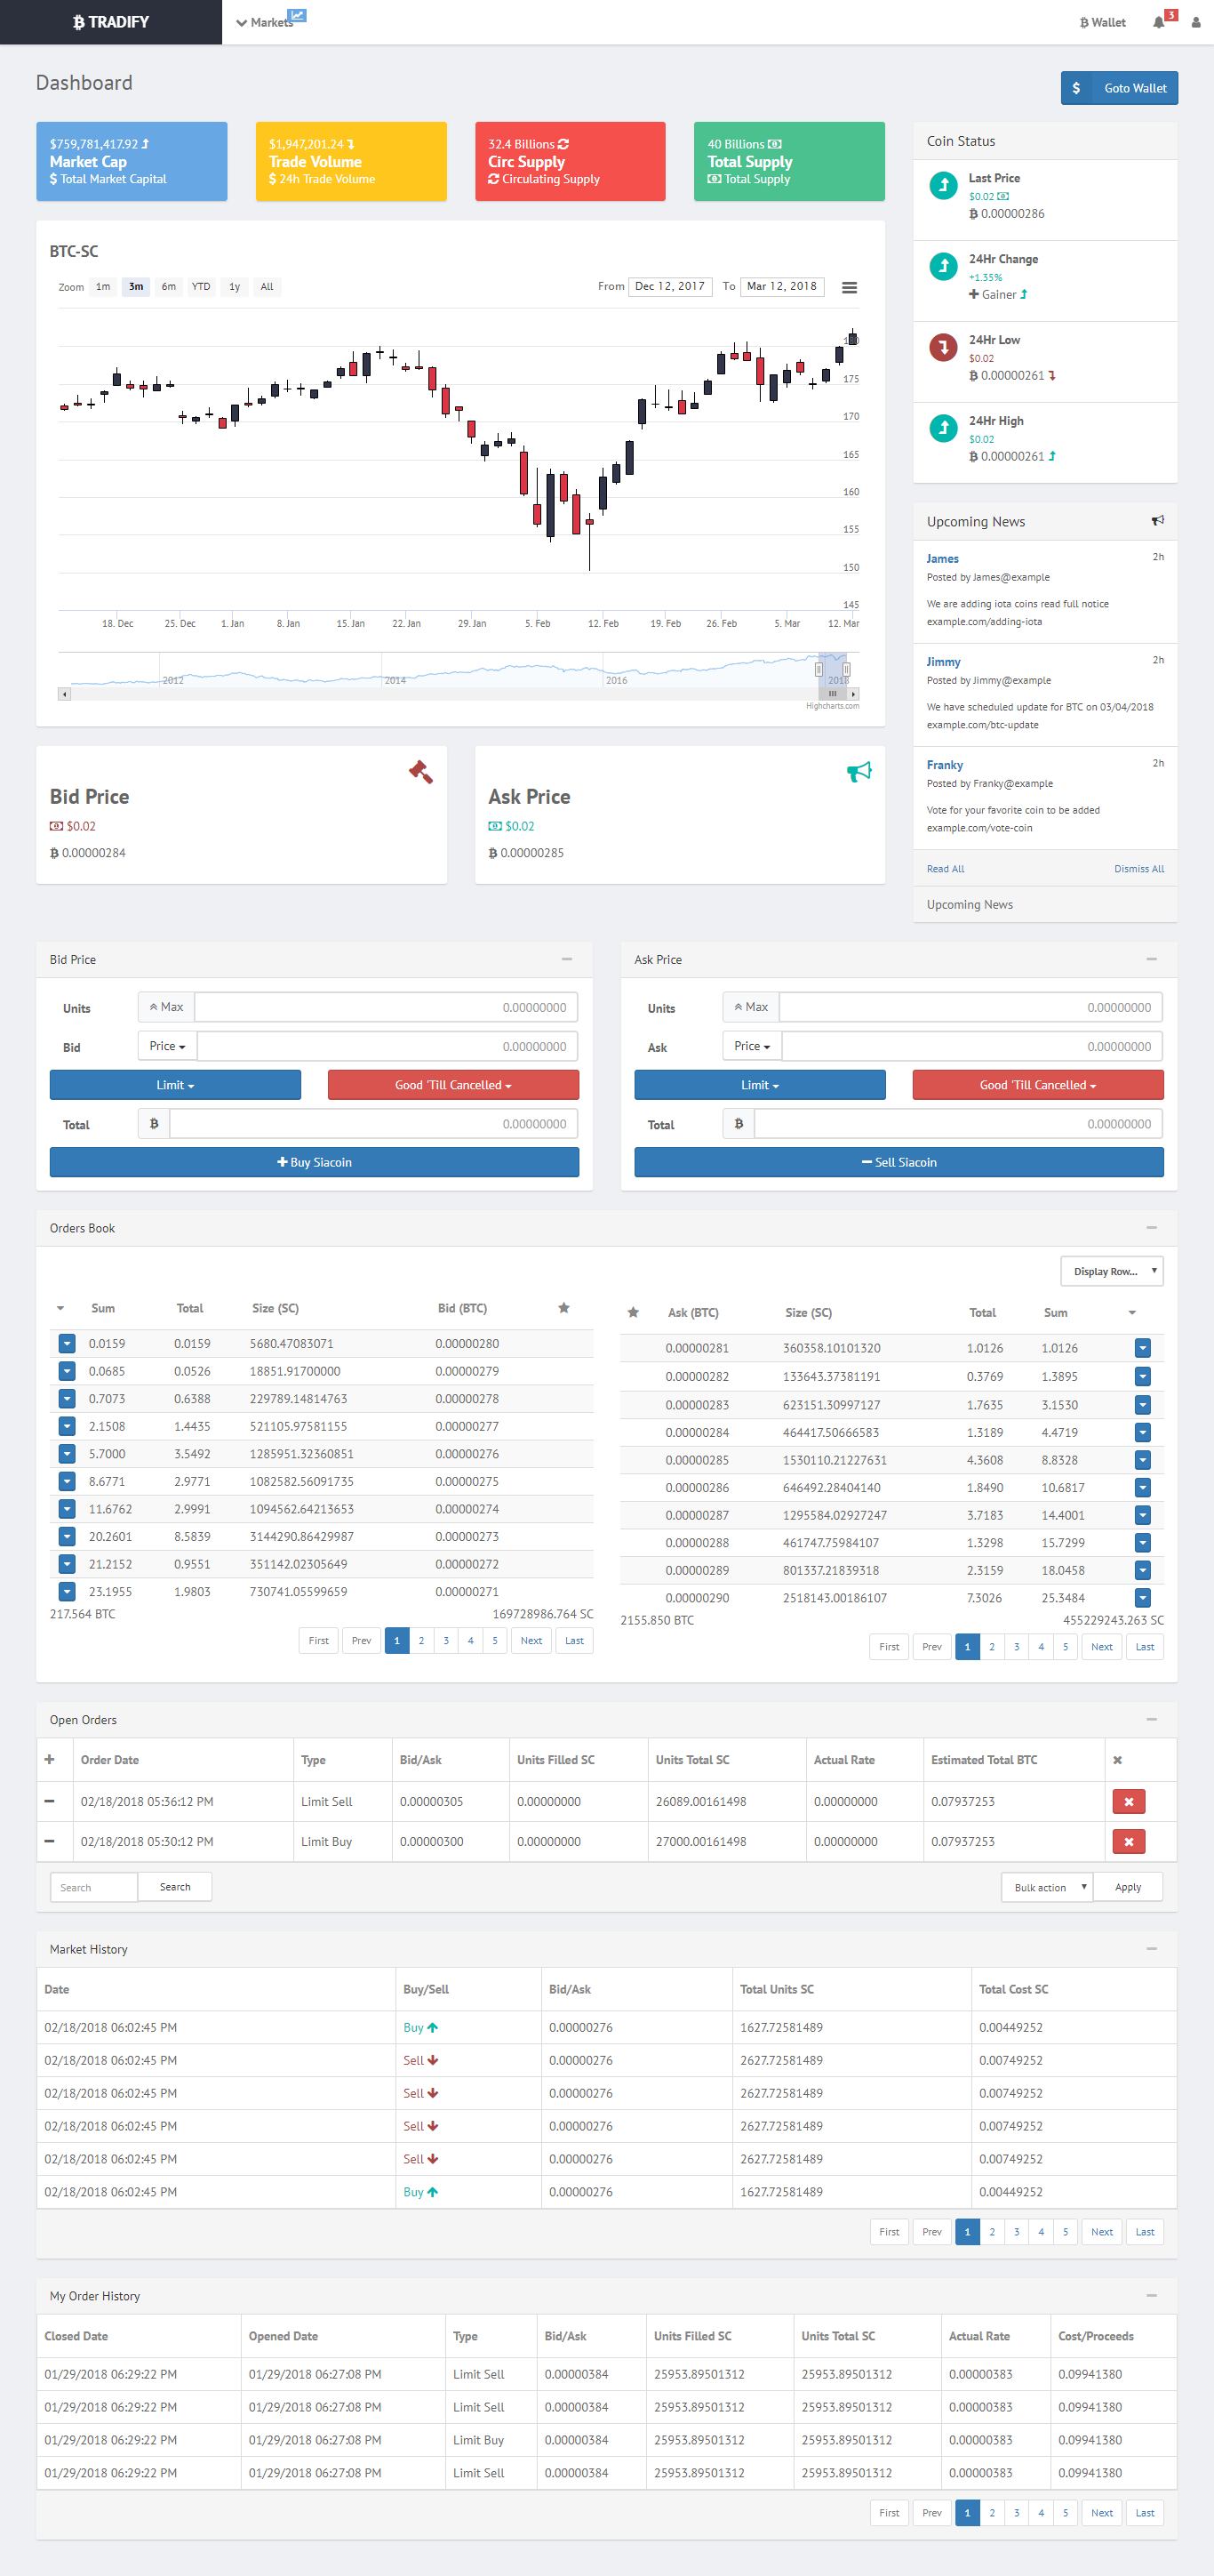The image size is (1214, 2576).
Task: Collapse the Open Orders panel
Action: click(1151, 1720)
